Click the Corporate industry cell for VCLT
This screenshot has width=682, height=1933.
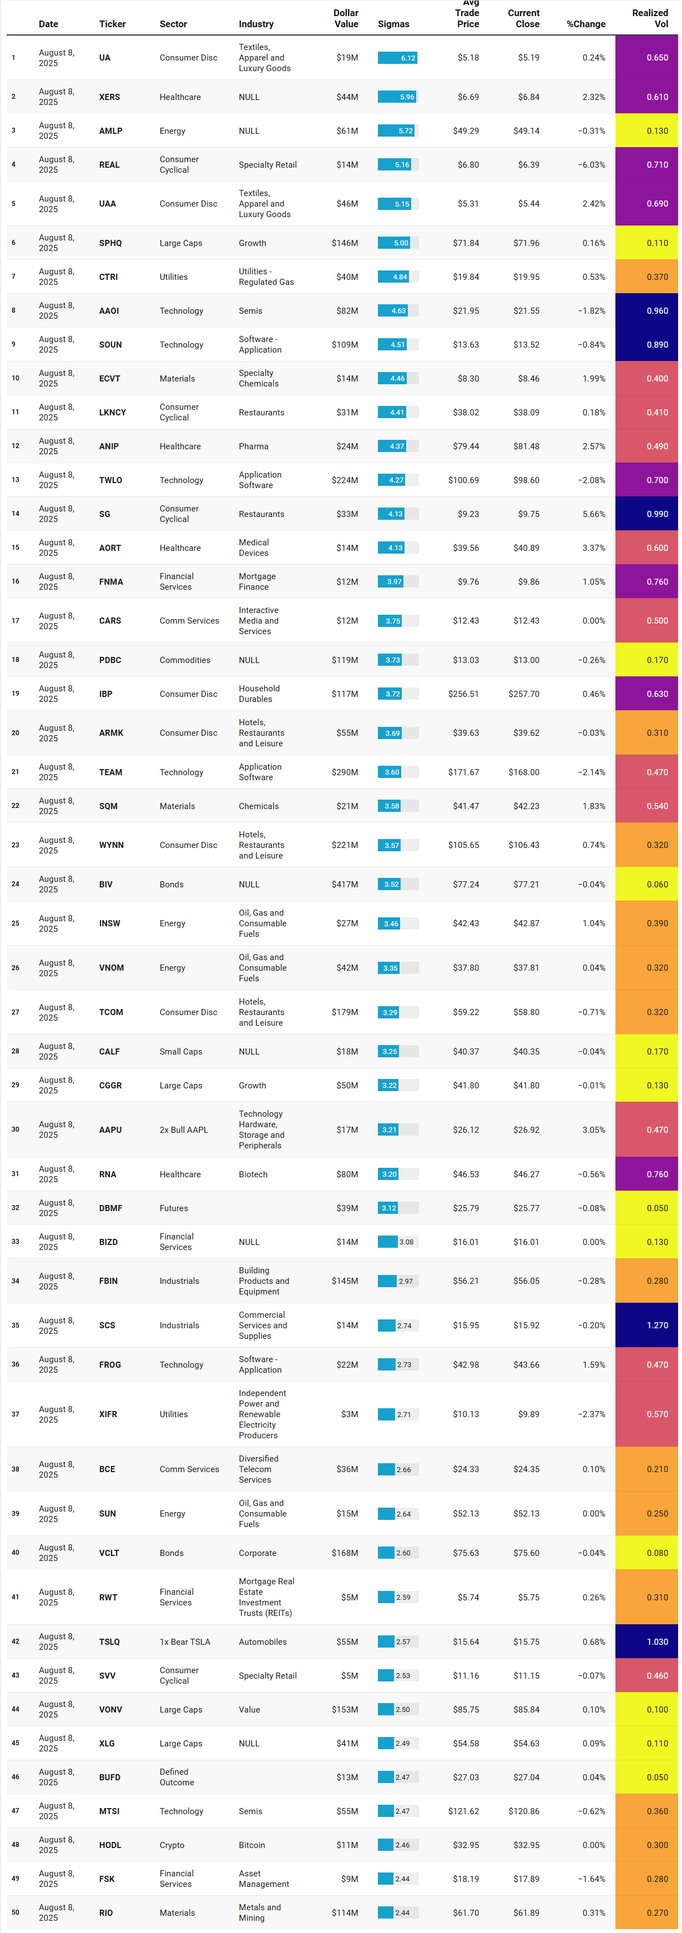point(257,1553)
